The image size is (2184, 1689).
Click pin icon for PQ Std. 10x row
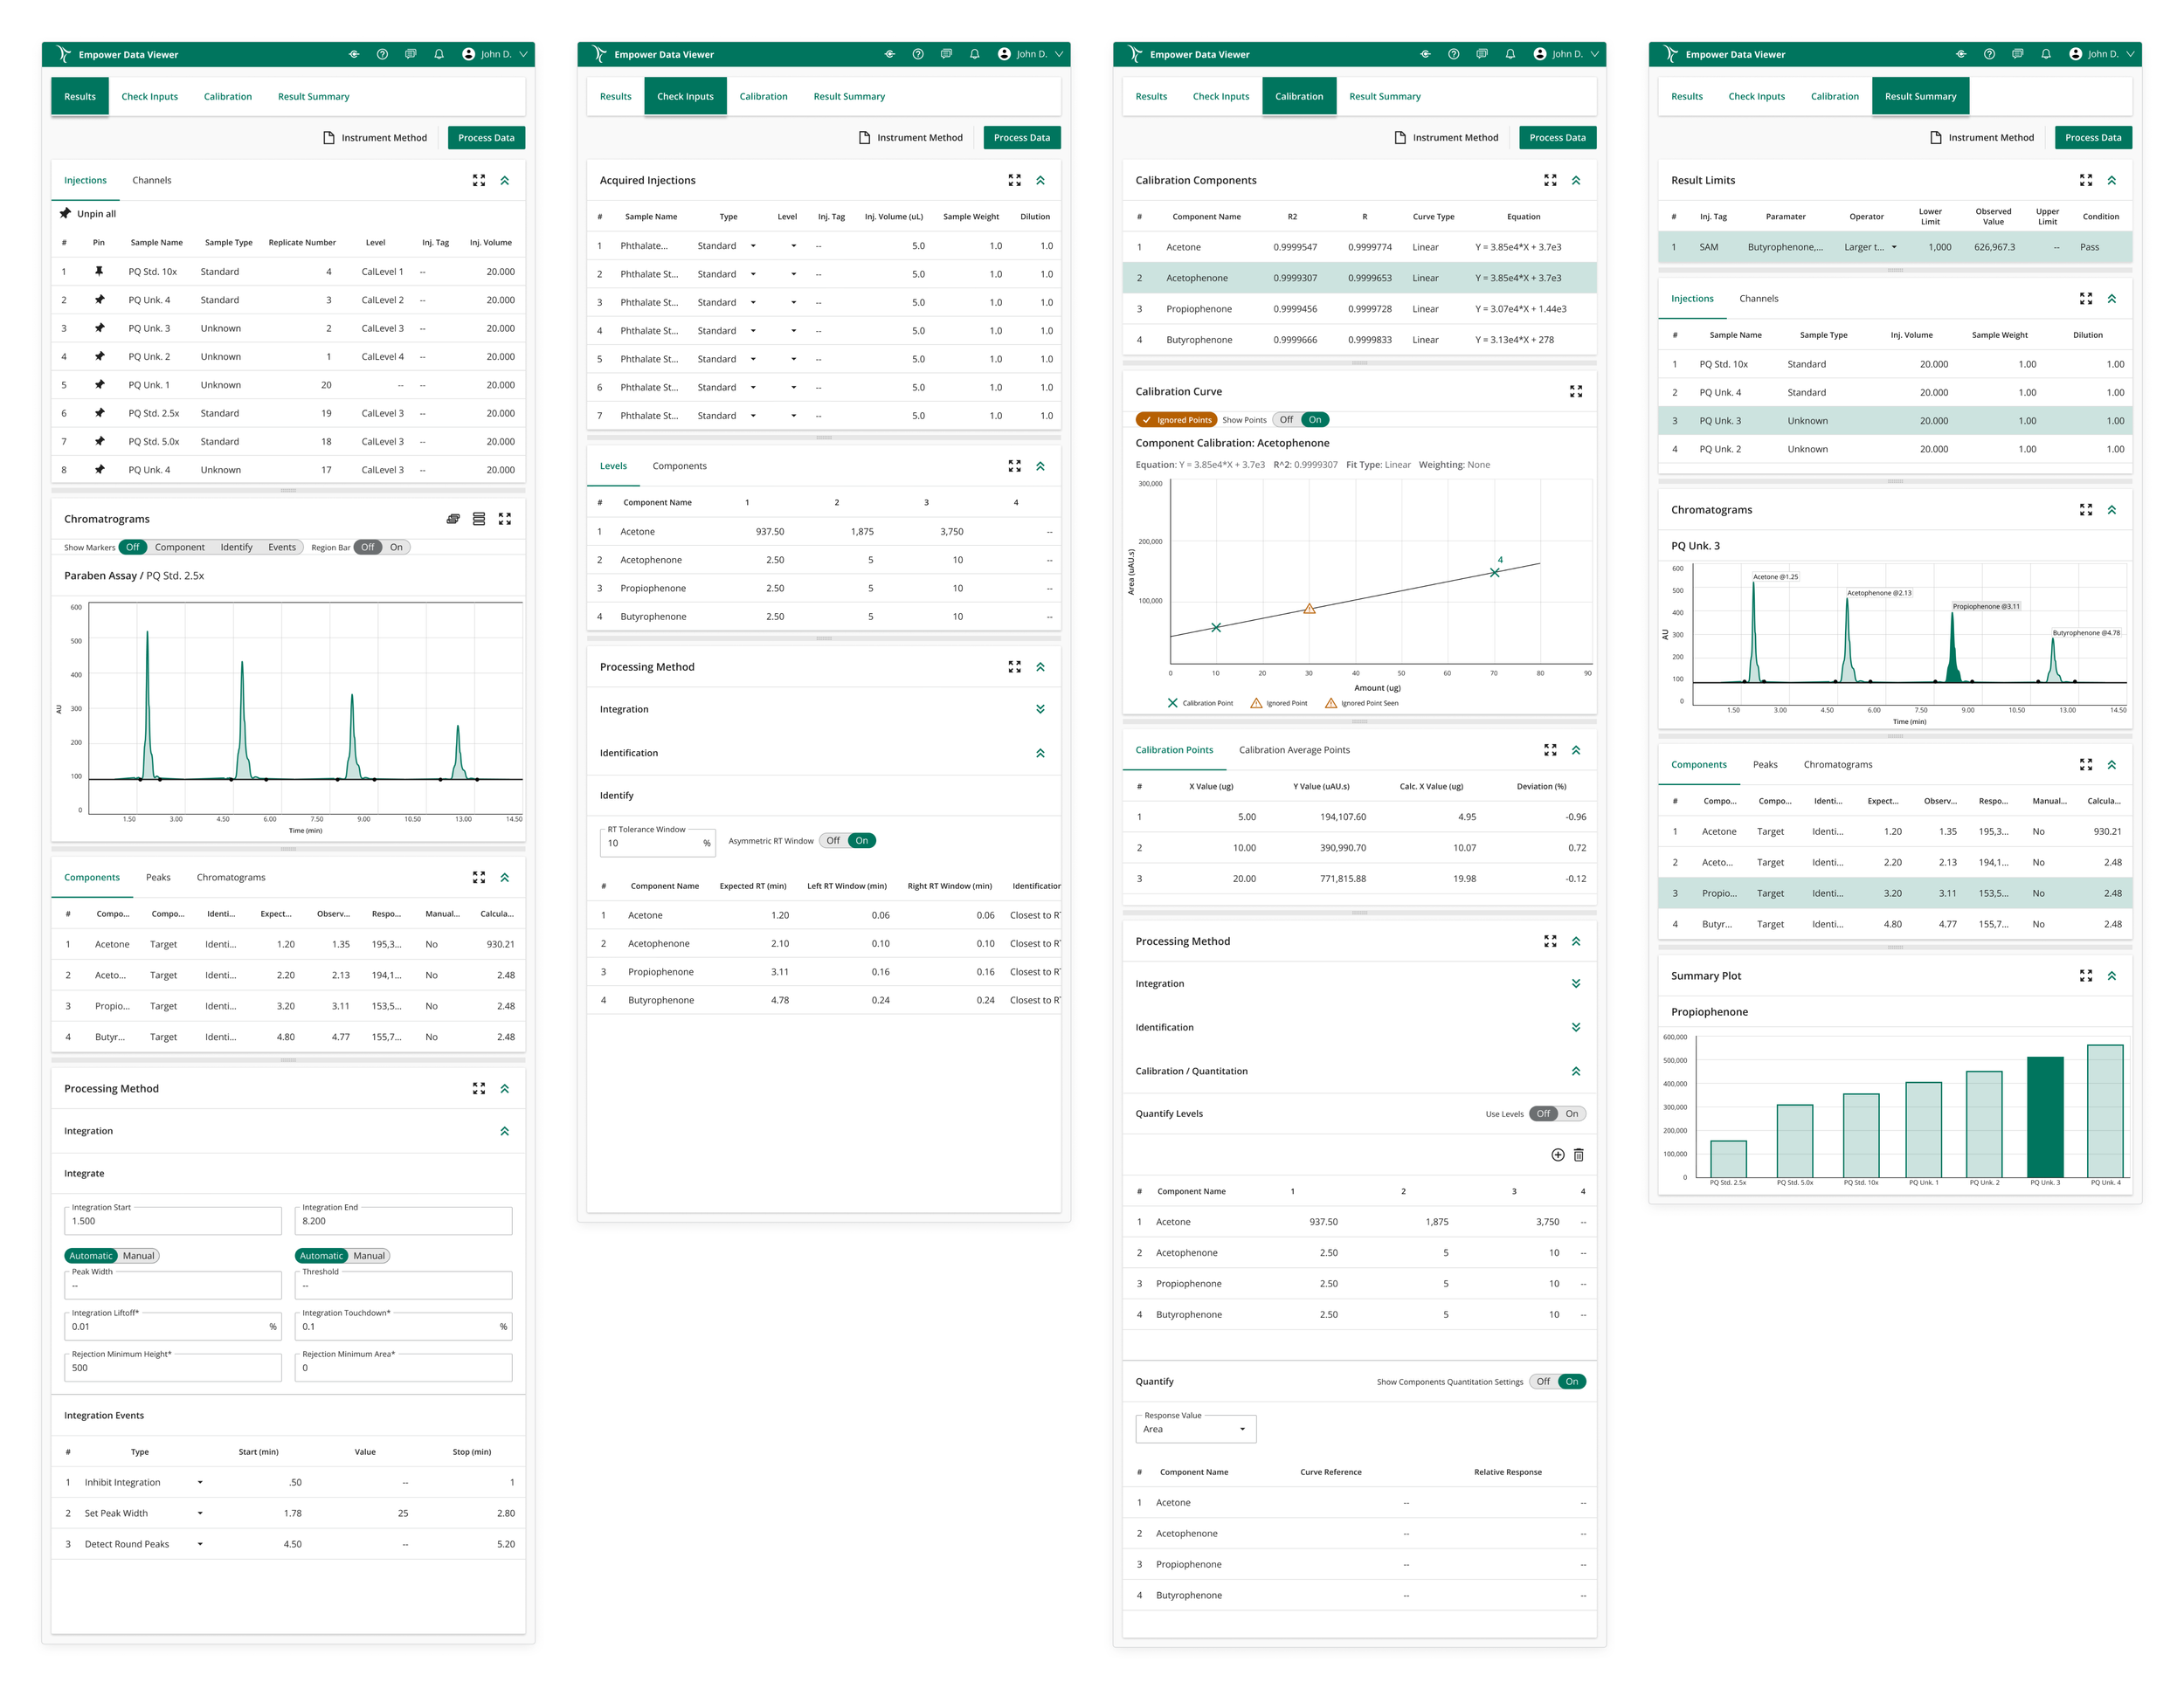(x=99, y=271)
